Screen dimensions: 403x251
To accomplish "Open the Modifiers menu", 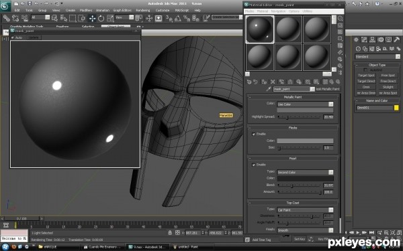I will coord(86,10).
